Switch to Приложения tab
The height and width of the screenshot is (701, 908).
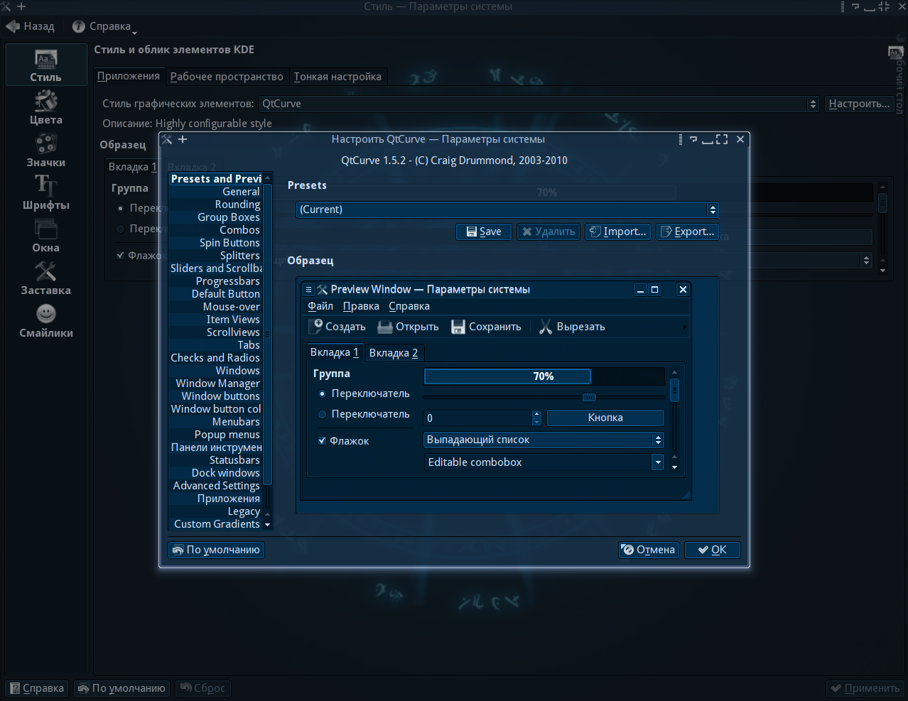[x=129, y=77]
